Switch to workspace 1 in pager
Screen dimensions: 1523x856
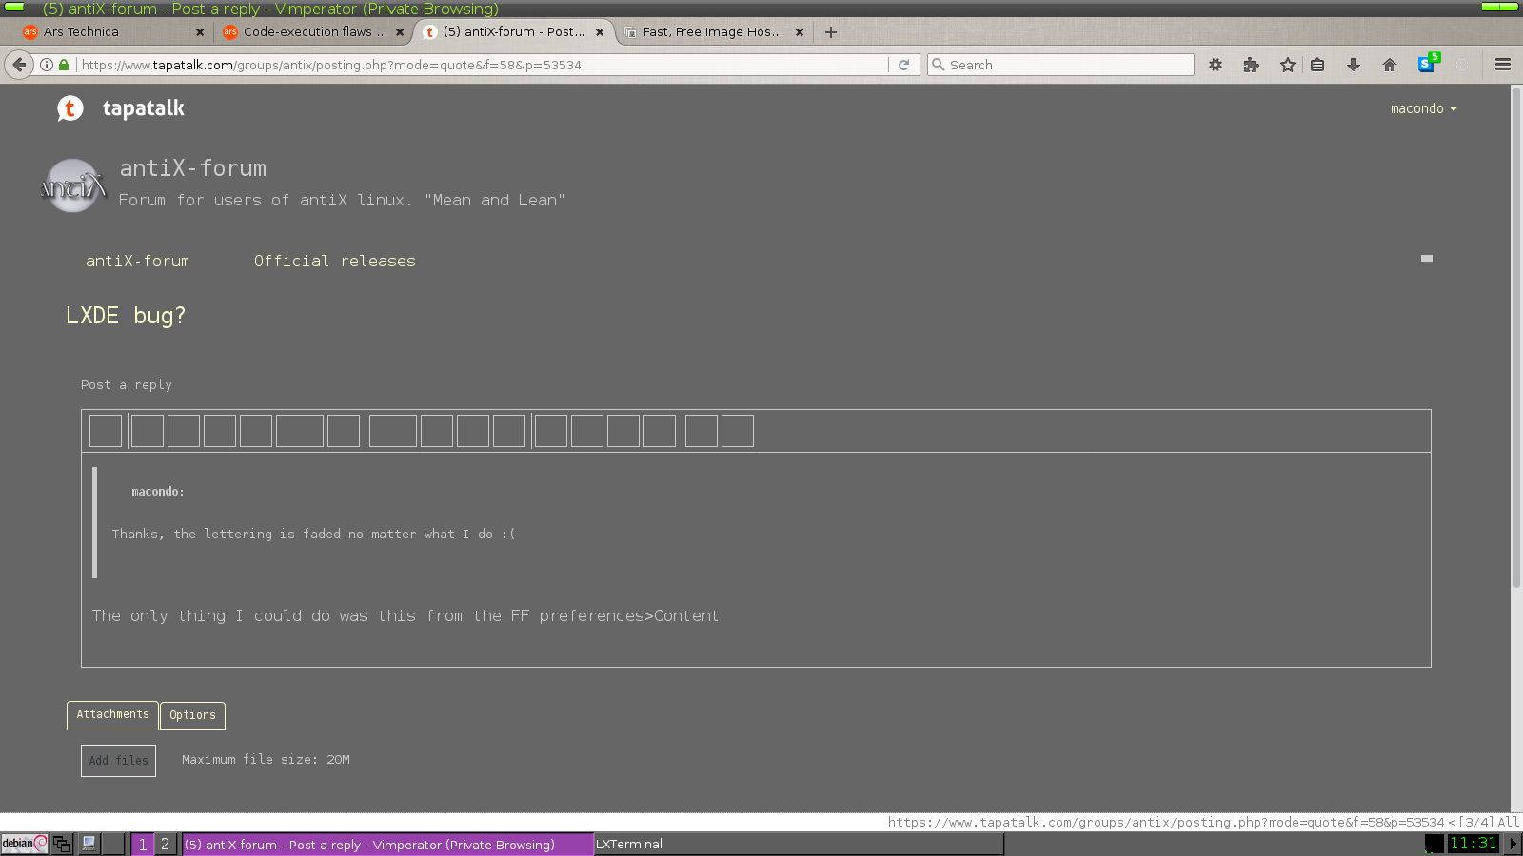coord(143,844)
